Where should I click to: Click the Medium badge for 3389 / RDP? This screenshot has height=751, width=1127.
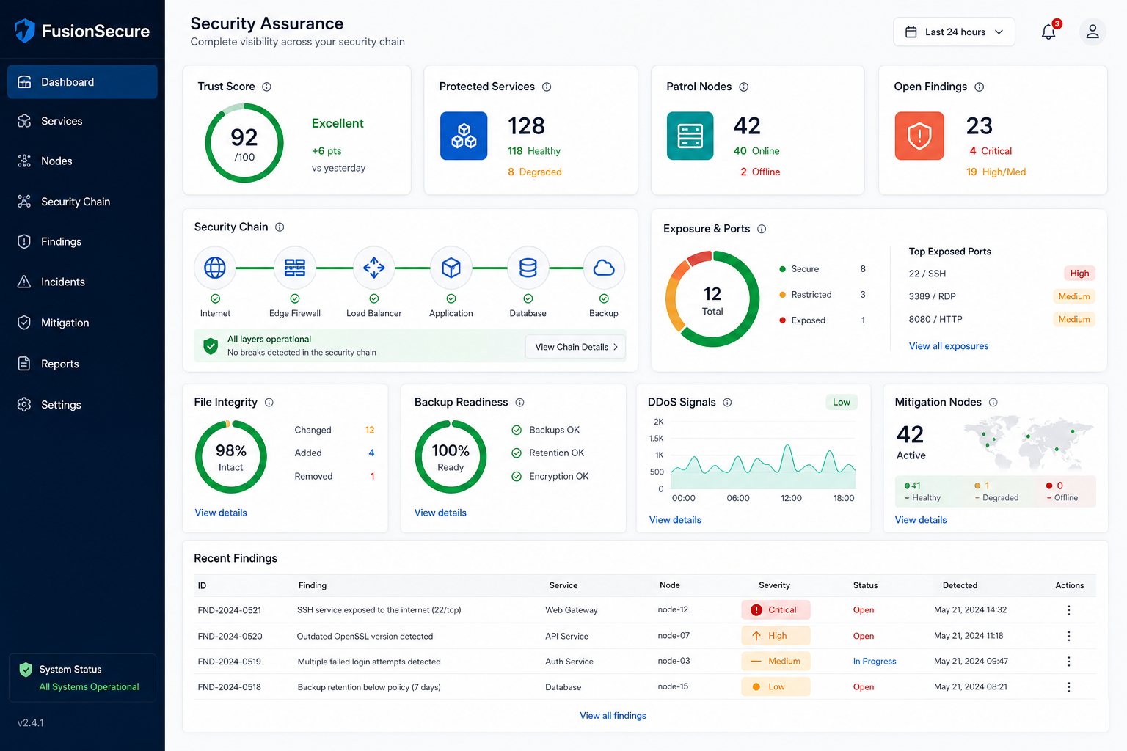(x=1073, y=296)
